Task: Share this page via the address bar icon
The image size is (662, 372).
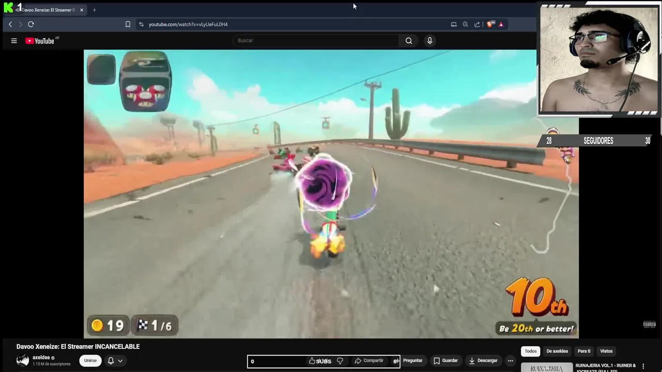Action: [x=477, y=24]
